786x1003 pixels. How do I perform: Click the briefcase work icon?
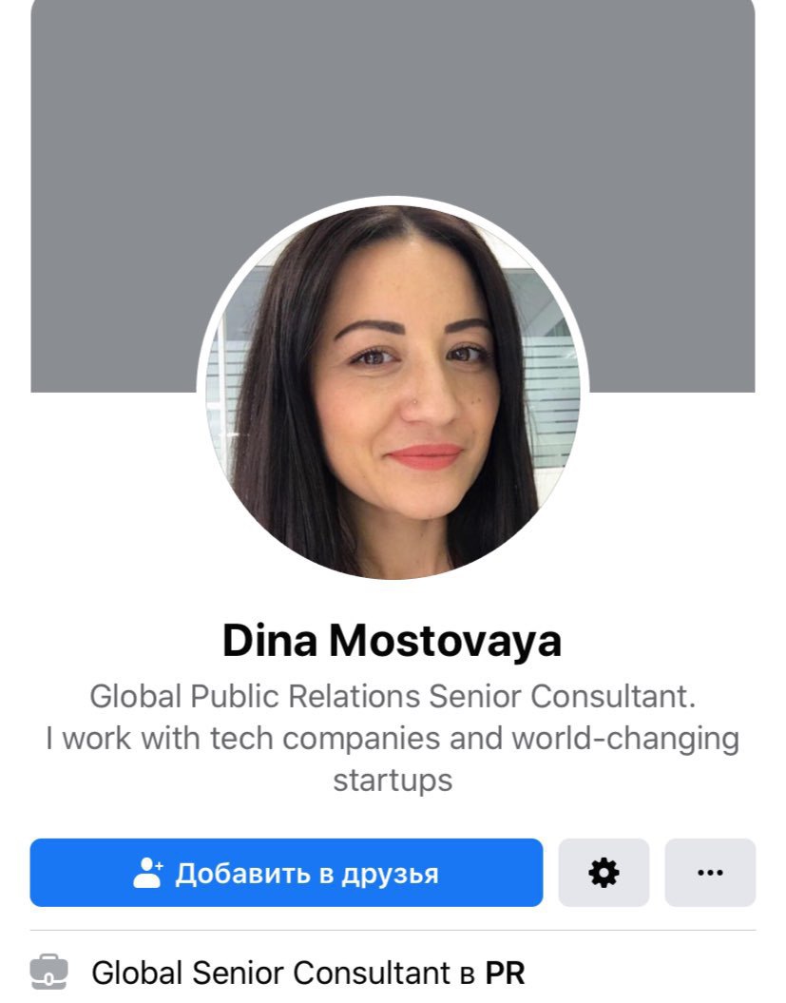[48, 973]
